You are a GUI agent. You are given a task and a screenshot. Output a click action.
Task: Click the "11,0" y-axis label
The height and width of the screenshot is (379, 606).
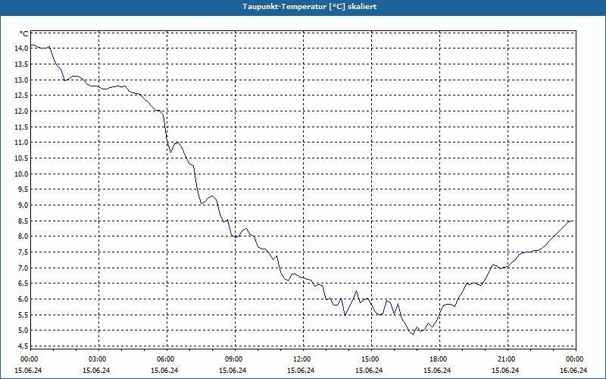[21, 143]
